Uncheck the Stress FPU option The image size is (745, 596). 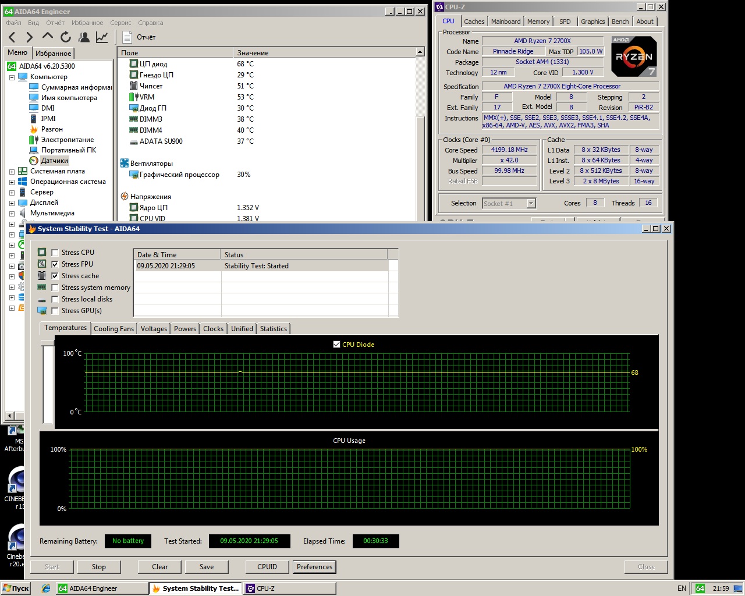click(x=55, y=264)
